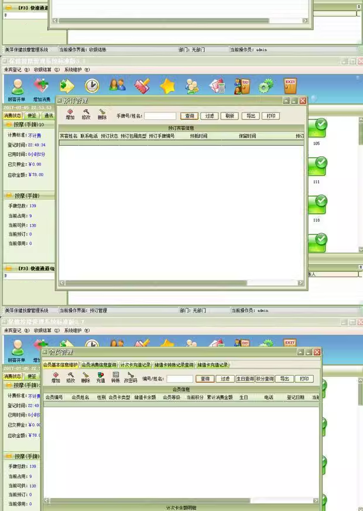Click the green arrow checkout icon above 预订管理
The width and height of the screenshot is (363, 511).
[67, 86]
